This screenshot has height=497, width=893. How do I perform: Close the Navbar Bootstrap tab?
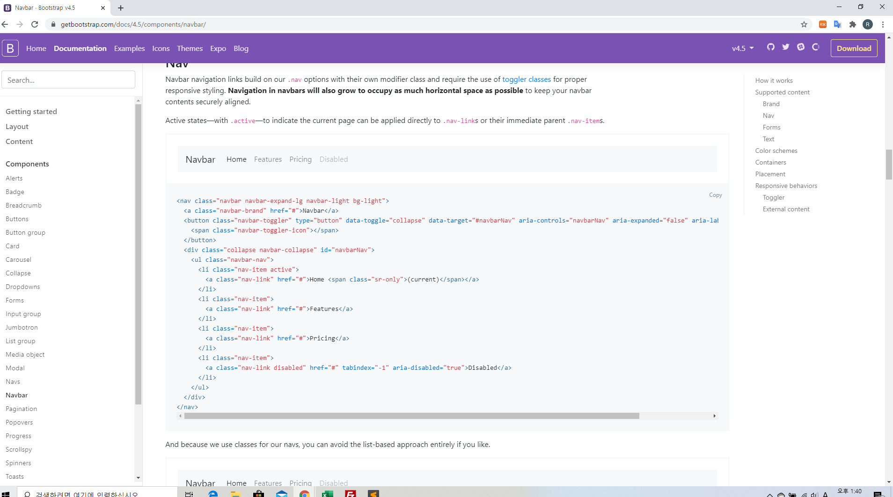(x=103, y=8)
